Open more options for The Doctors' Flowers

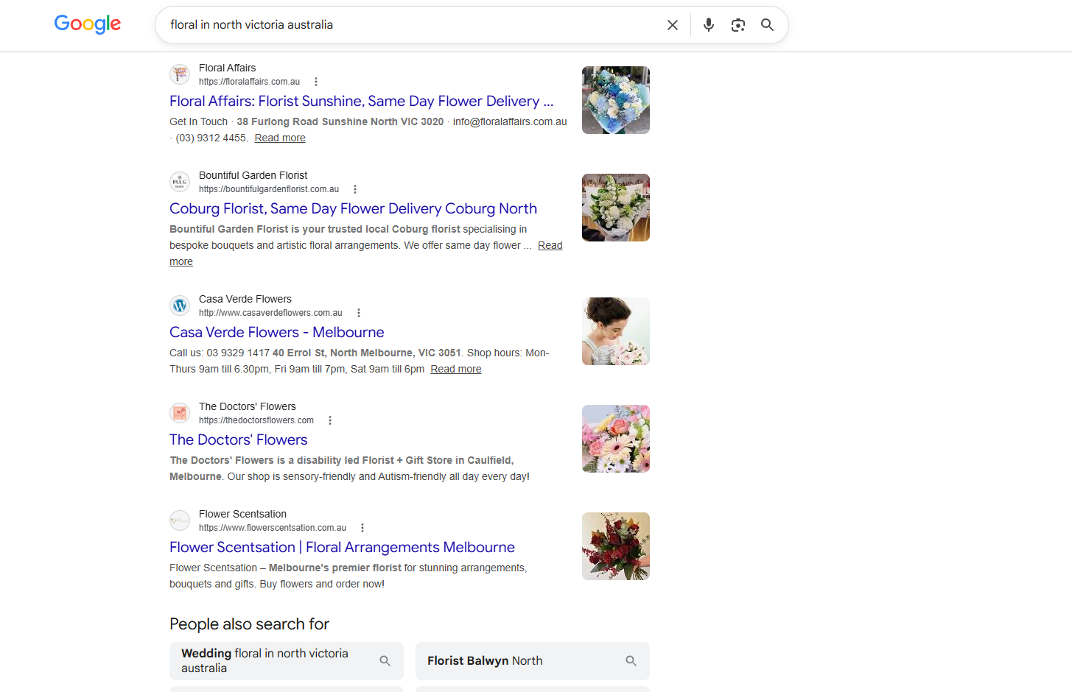pos(330,420)
